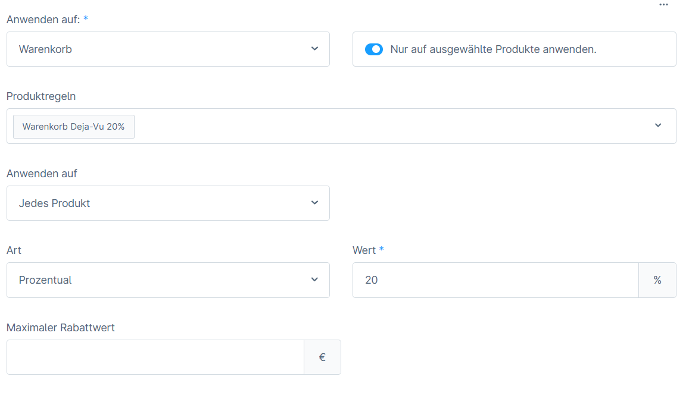Click the 'Nur auf ausgewählte Produkte anwenden' label text

tap(493, 49)
